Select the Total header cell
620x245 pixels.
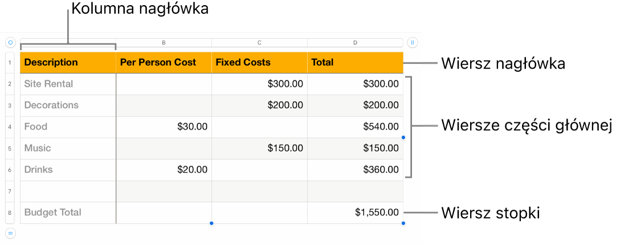[x=355, y=63]
